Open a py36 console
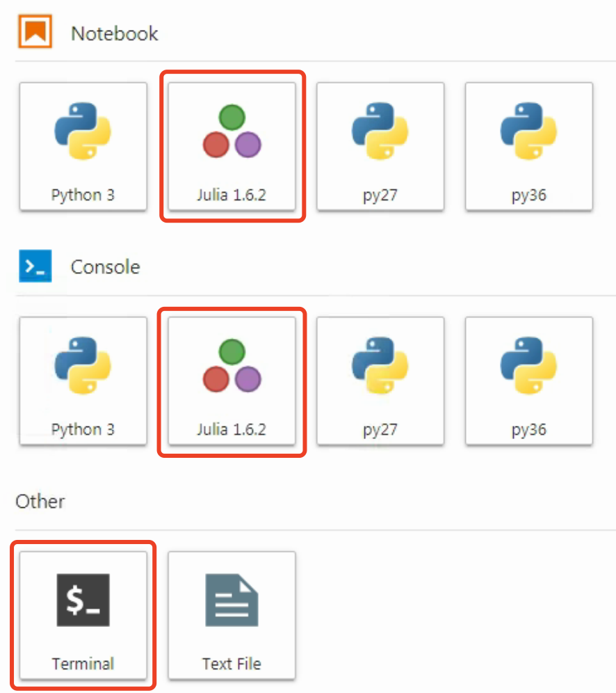 [529, 381]
